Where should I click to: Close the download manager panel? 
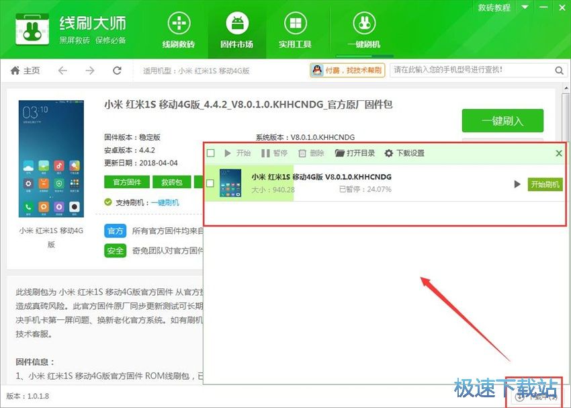(559, 153)
